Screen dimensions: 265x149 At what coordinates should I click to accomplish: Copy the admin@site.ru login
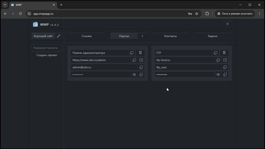[x=141, y=67]
